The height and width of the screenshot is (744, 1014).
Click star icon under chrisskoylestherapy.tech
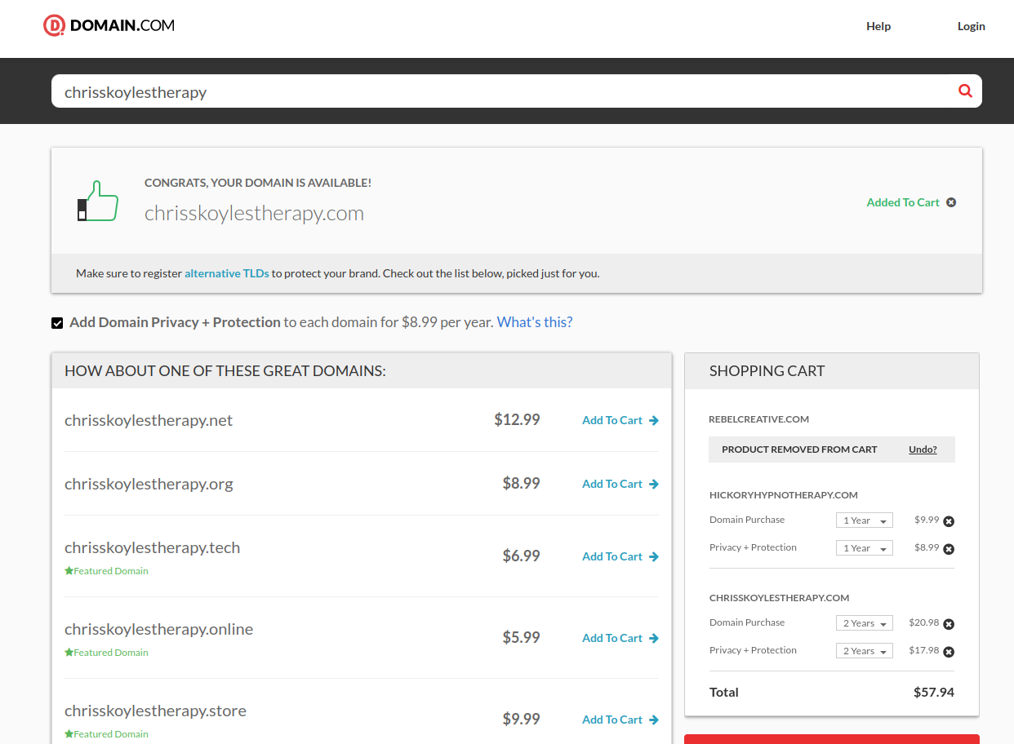click(69, 571)
